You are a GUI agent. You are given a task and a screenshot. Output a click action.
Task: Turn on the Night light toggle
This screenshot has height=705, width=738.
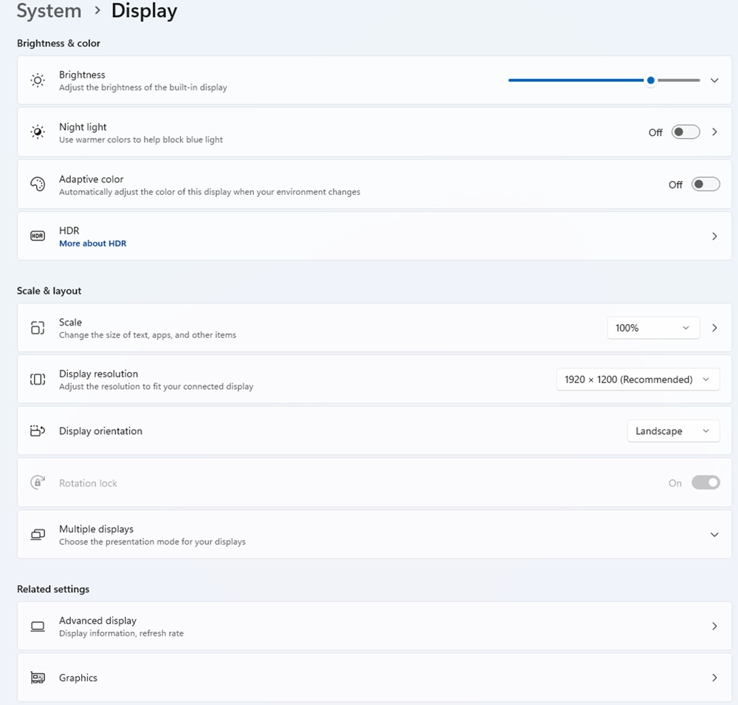685,132
